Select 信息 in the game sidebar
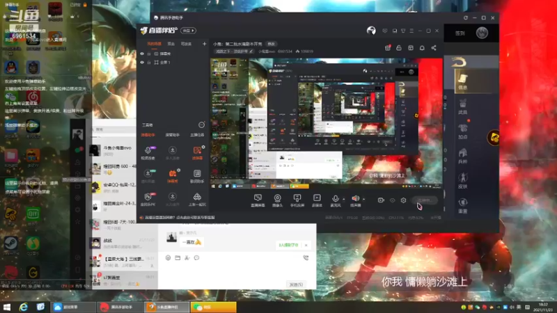557x313 pixels. tap(462, 81)
